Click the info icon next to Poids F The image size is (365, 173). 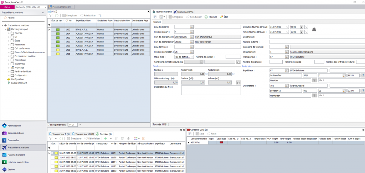(x=206, y=74)
